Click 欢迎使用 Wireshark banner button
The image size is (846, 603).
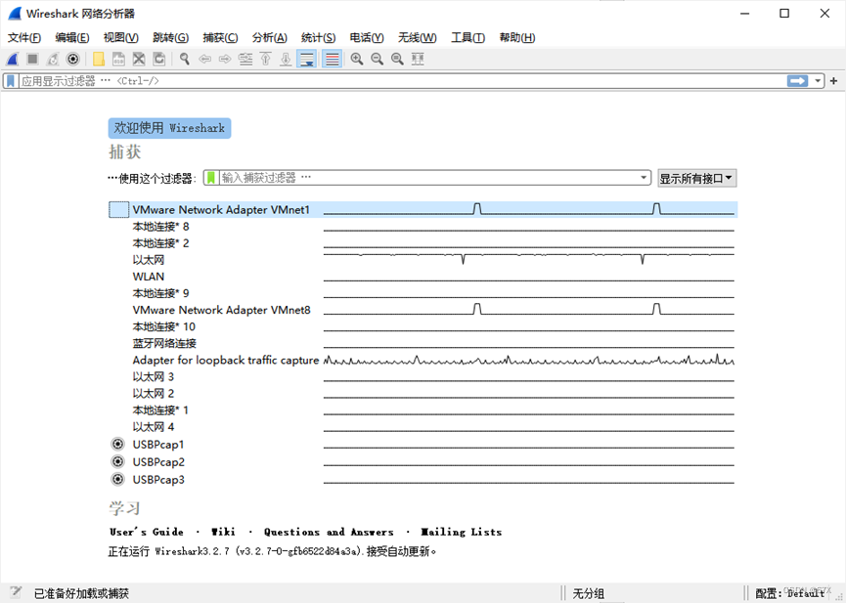click(x=169, y=128)
